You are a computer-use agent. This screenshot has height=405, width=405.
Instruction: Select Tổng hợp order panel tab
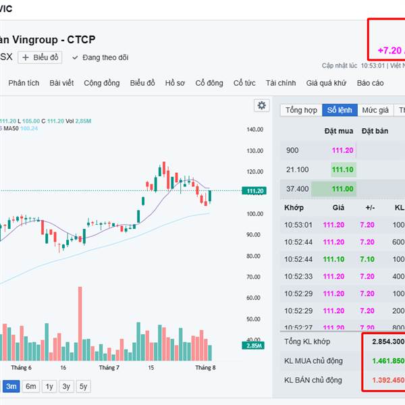tap(301, 110)
